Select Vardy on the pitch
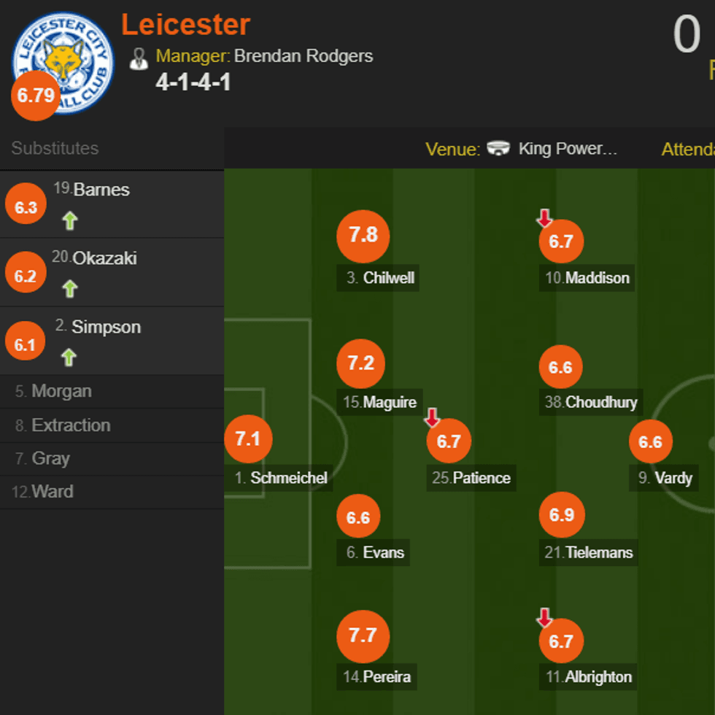The height and width of the screenshot is (715, 715). point(673,479)
